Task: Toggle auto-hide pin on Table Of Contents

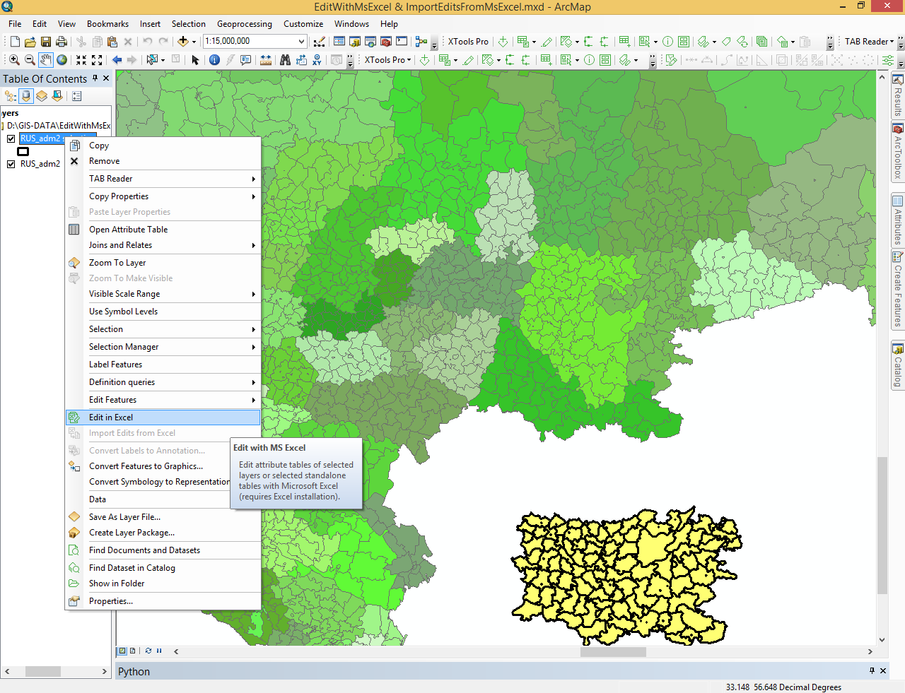Action: pyautogui.click(x=95, y=78)
